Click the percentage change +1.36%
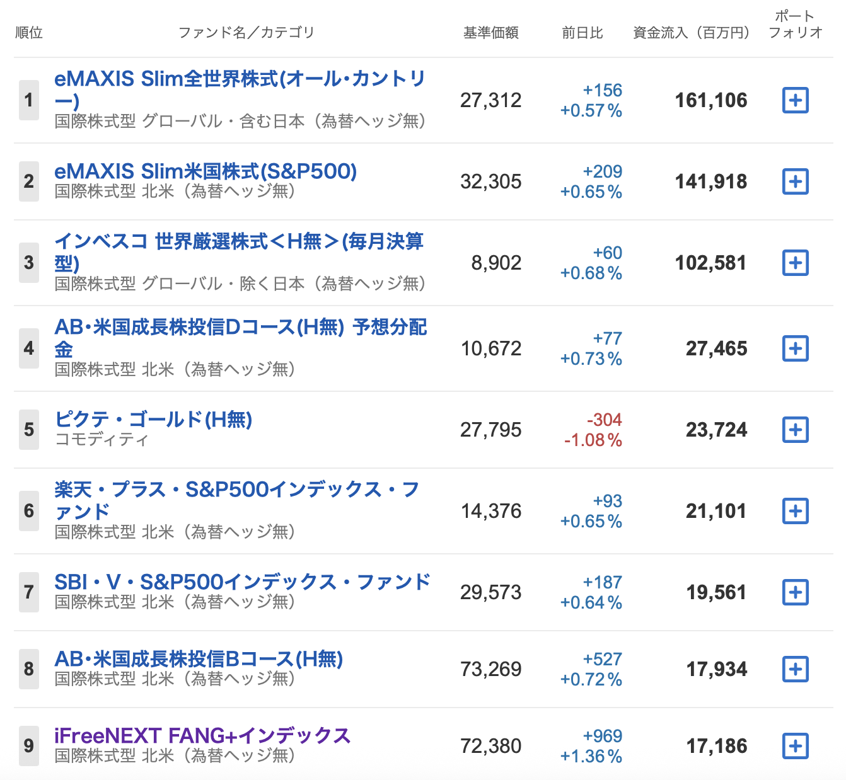Screen dimensions: 846x780 591,756
